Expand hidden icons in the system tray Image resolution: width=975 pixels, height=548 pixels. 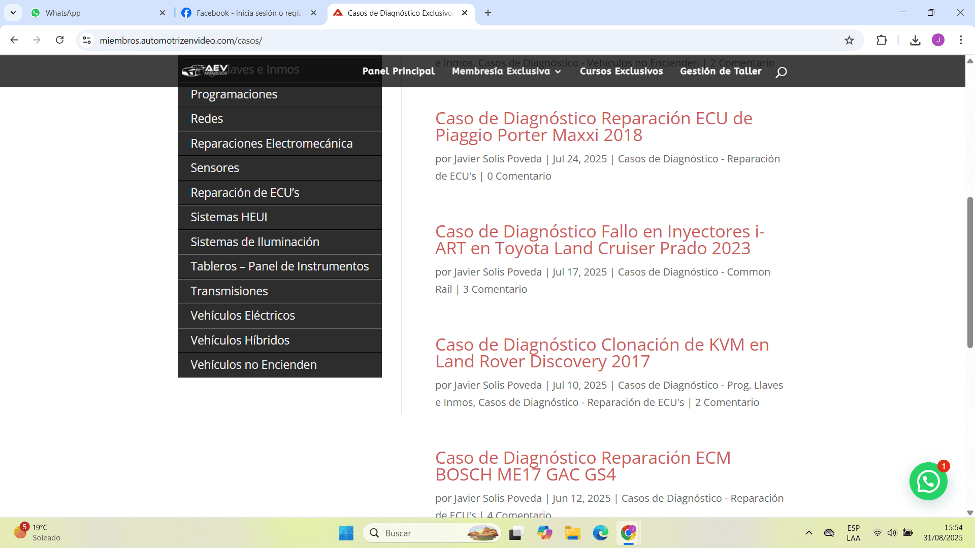pyautogui.click(x=808, y=533)
